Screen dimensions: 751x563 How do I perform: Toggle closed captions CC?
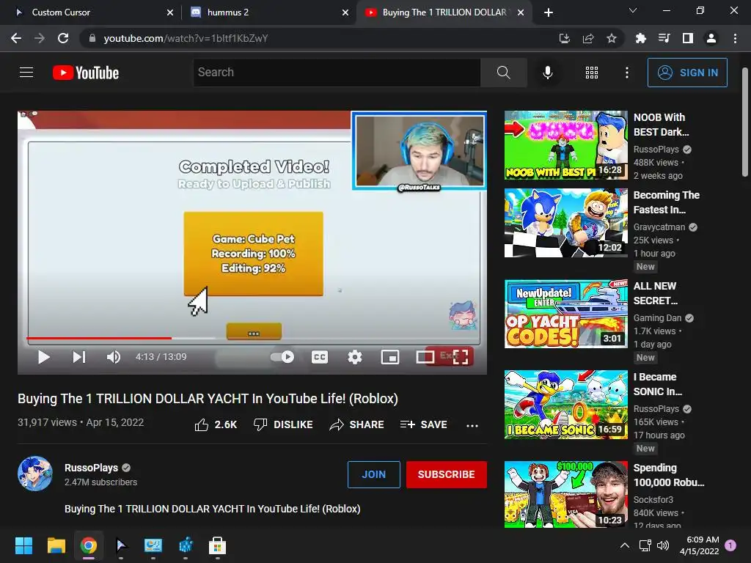[x=320, y=357]
